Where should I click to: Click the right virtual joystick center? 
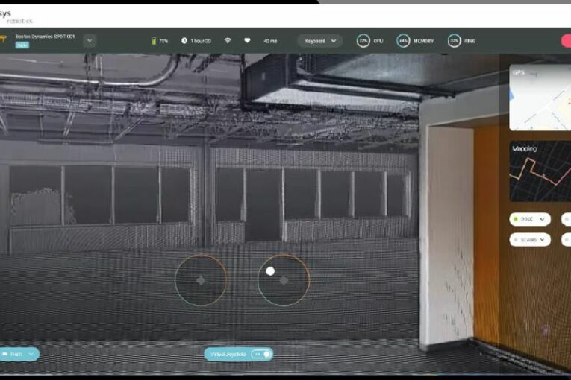pyautogui.click(x=284, y=280)
